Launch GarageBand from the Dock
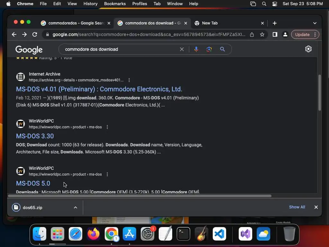This screenshot has width=329, height=247. [201, 234]
